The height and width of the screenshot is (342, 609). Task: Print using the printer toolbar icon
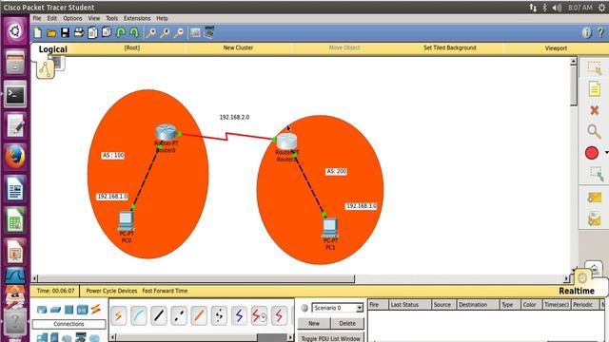(79, 32)
